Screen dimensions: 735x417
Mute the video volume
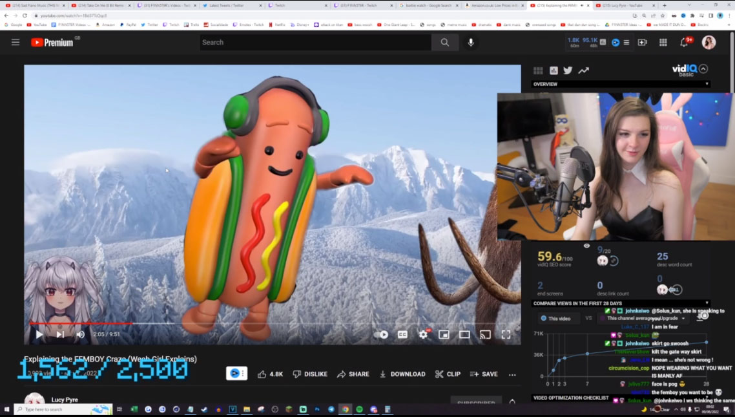tap(80, 334)
